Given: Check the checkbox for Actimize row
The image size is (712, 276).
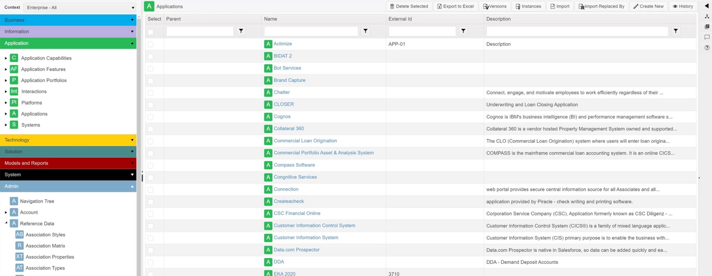Looking at the screenshot, I should coord(151,44).
